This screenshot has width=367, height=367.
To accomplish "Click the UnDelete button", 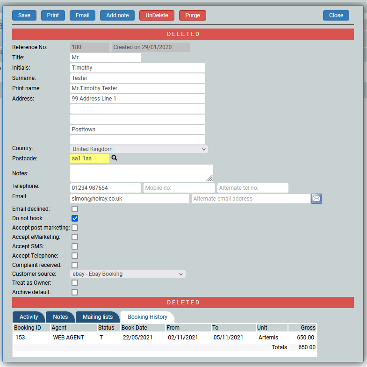I will pyautogui.click(x=157, y=15).
